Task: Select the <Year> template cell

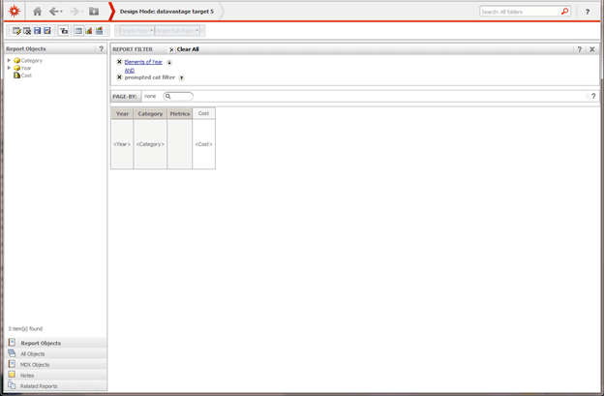Action: point(122,144)
